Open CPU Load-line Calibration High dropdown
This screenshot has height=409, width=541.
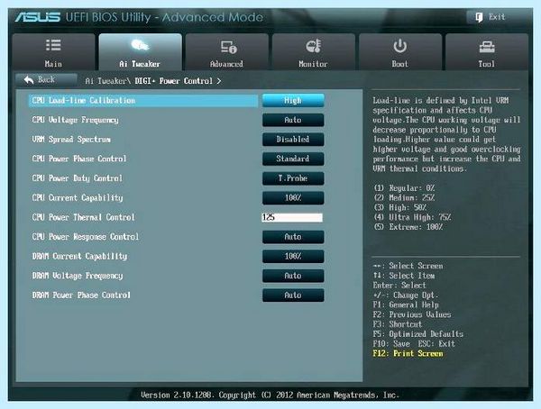293,100
